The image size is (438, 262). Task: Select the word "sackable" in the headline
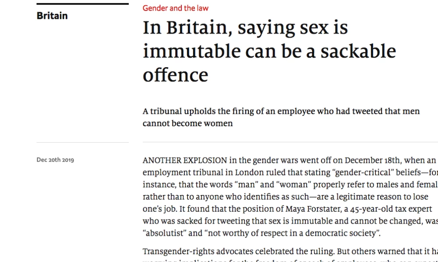click(358, 52)
